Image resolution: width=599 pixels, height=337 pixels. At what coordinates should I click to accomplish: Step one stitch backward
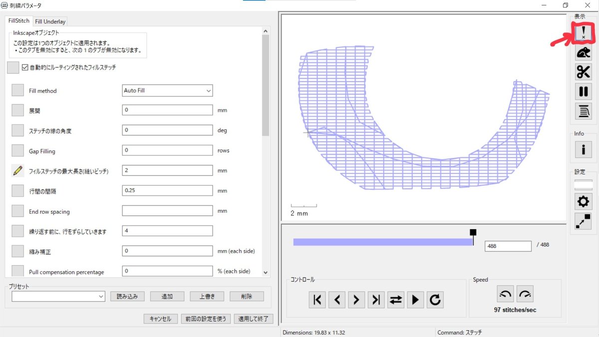coord(337,300)
